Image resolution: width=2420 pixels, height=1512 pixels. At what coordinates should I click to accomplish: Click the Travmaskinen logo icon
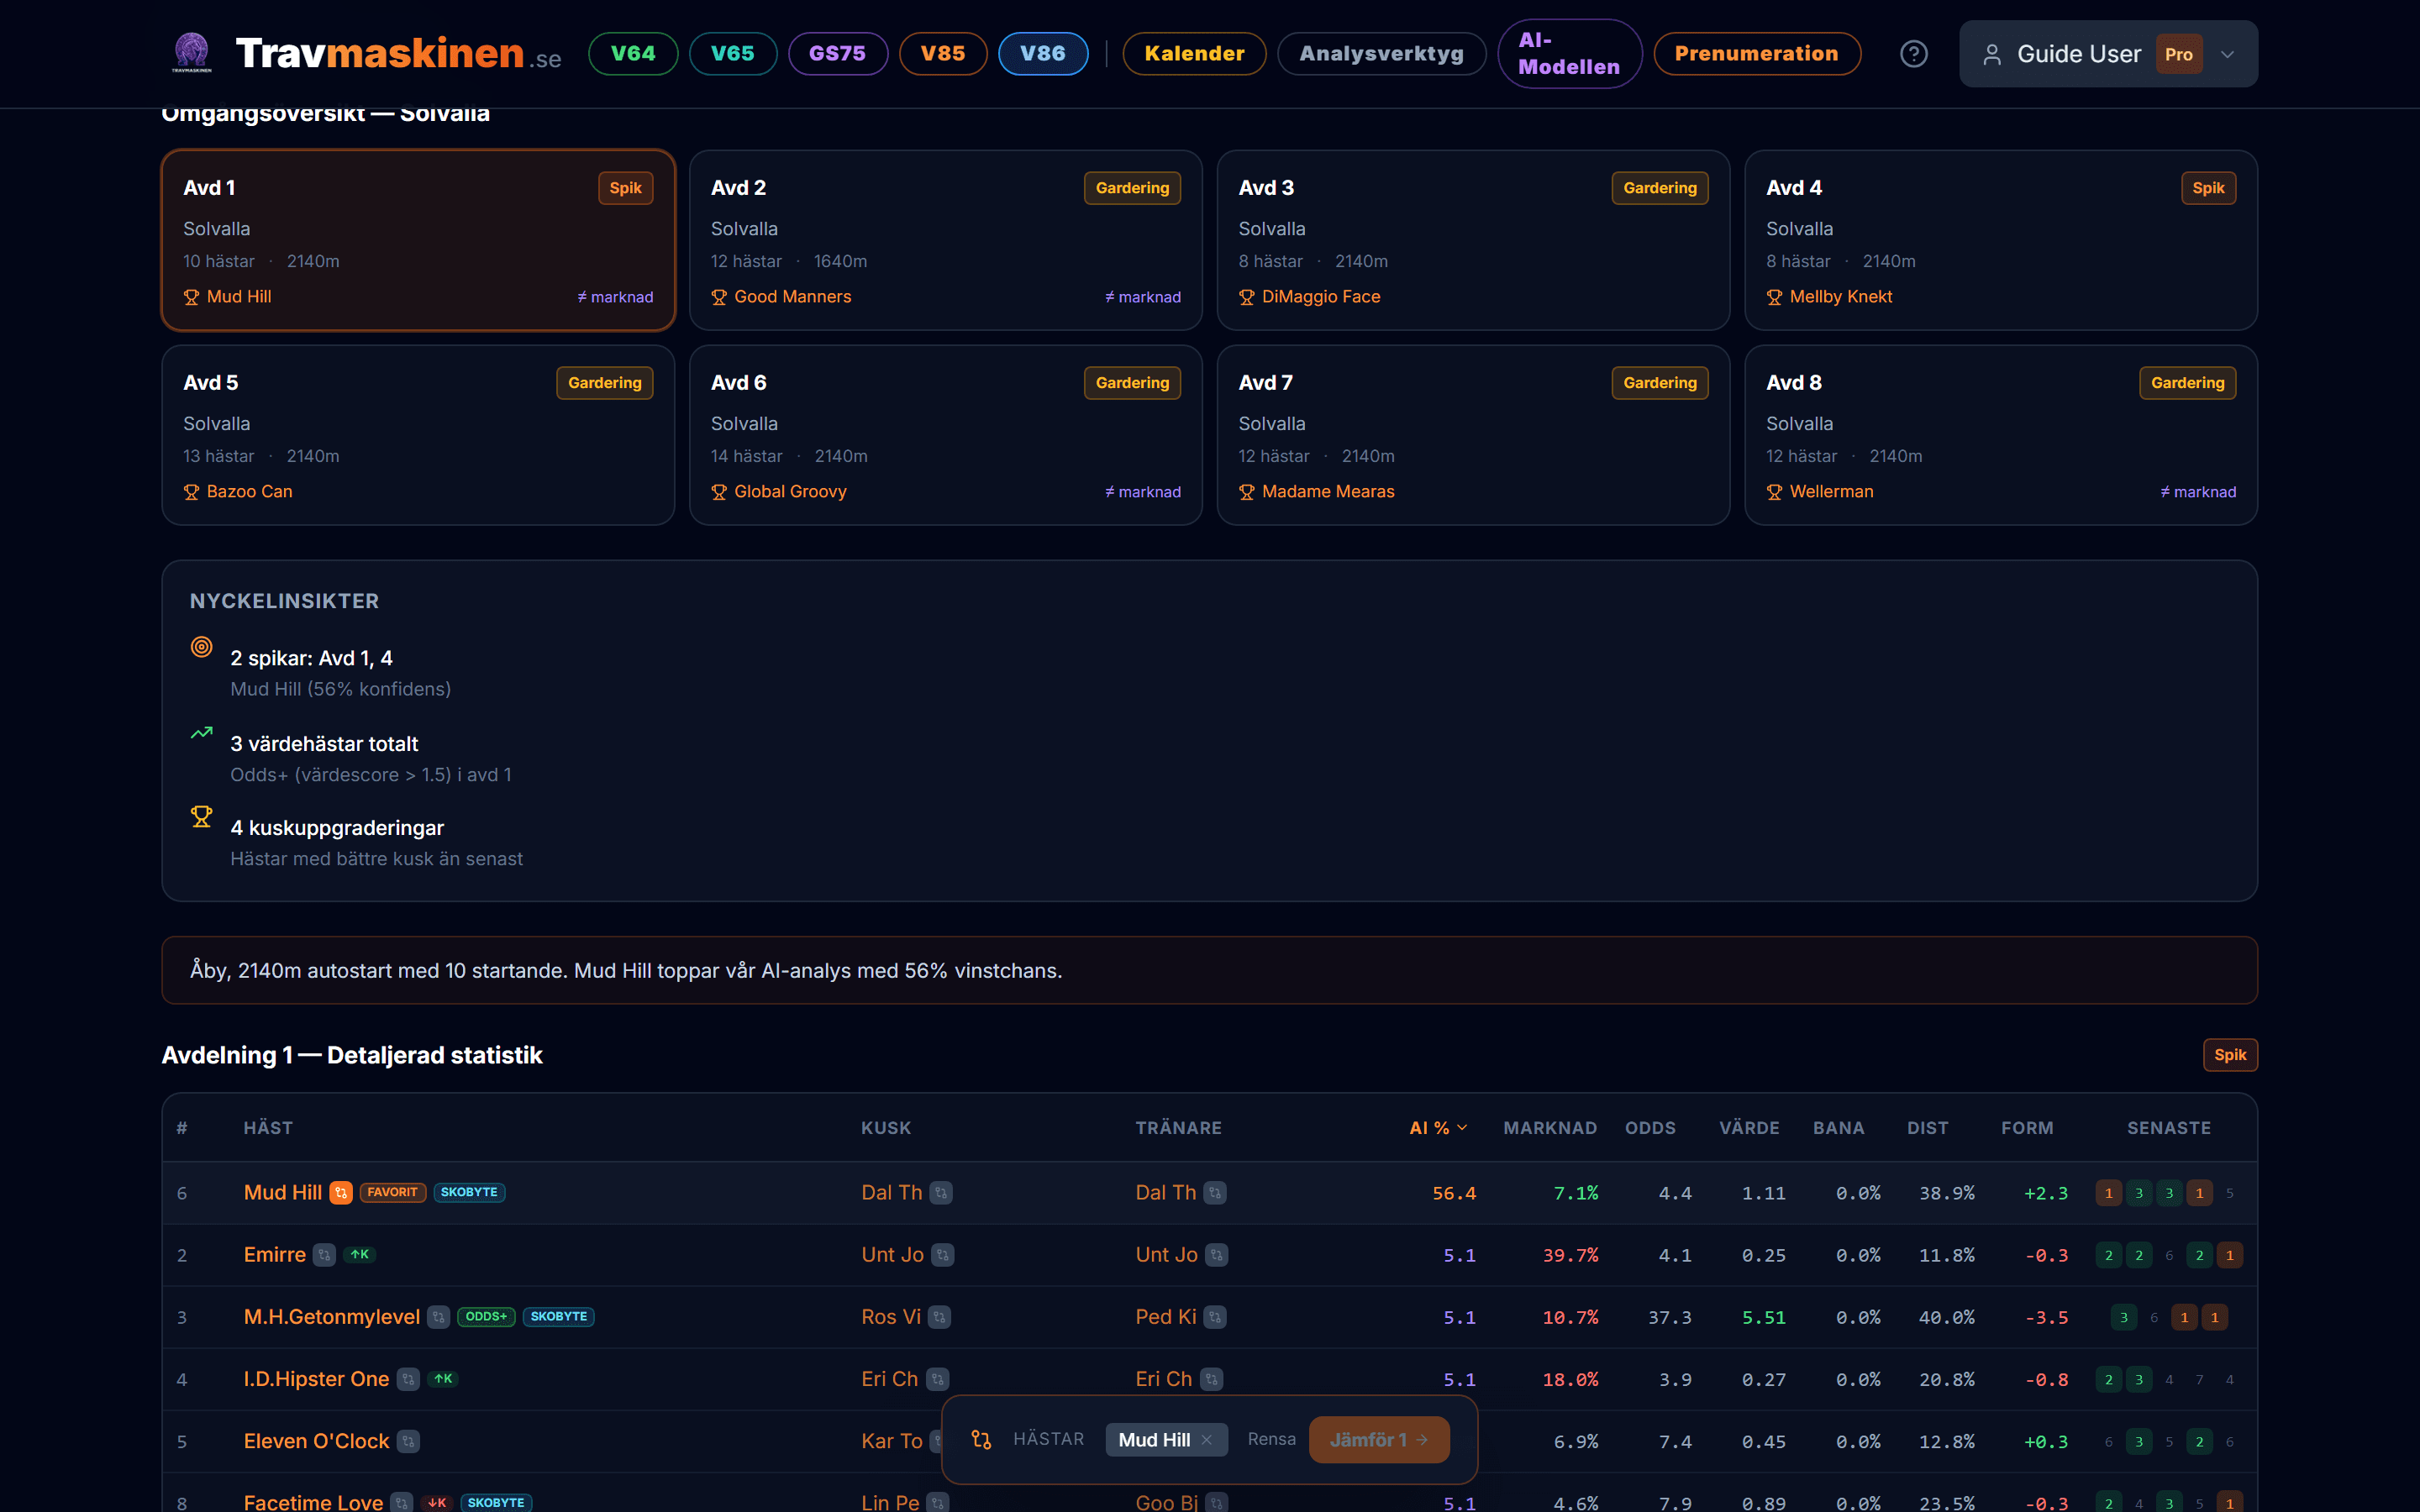tap(192, 53)
